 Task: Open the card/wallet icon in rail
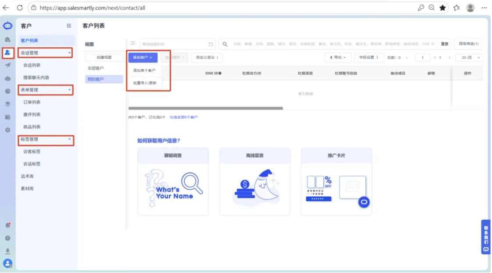(7, 117)
